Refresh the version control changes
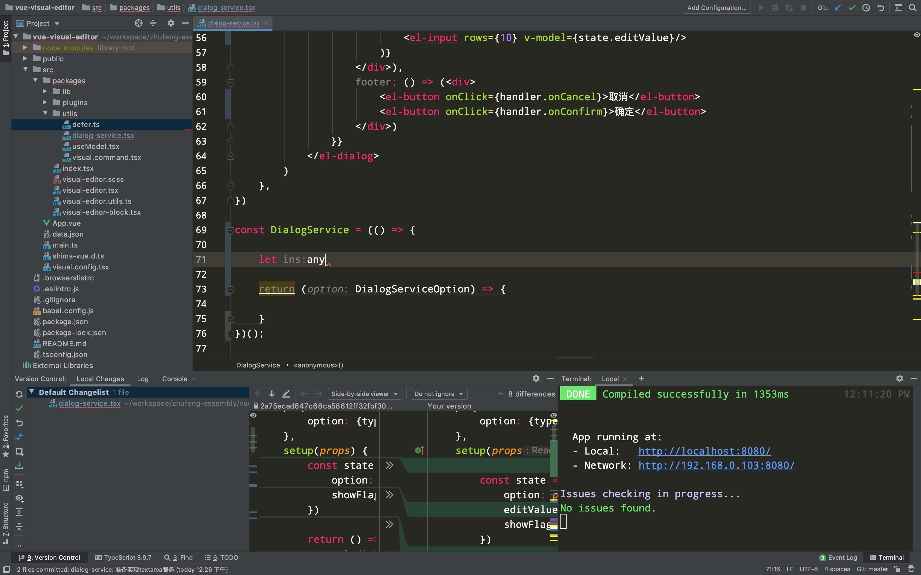This screenshot has height=575, width=921. coord(19,394)
